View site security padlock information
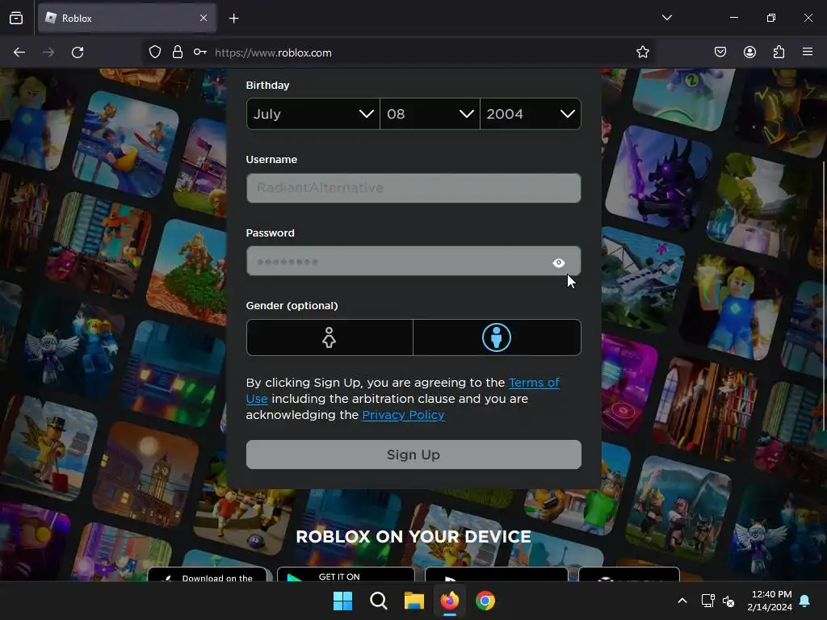Screen dimensions: 827x620 click(x=178, y=52)
